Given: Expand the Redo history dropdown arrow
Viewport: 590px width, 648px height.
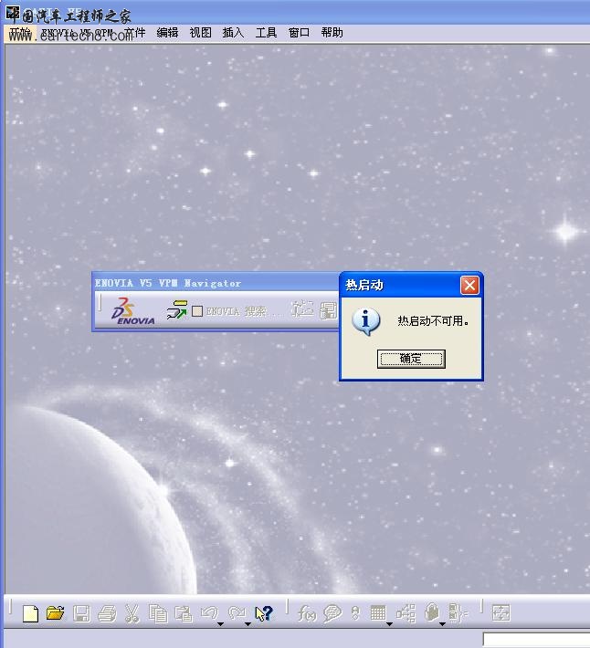Looking at the screenshot, I should (248, 624).
